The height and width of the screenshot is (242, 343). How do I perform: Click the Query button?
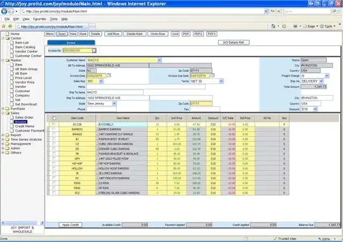(x=62, y=34)
